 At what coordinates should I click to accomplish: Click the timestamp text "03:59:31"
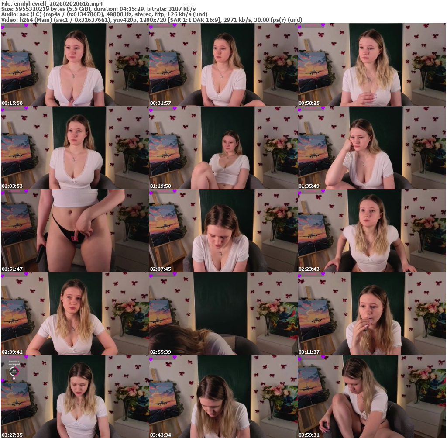309,435
